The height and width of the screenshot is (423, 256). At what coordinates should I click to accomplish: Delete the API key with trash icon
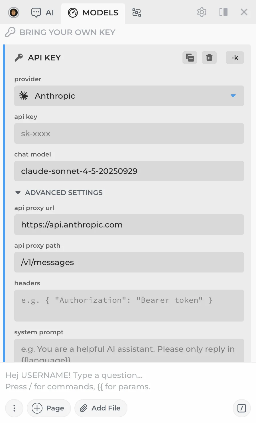[x=209, y=58]
